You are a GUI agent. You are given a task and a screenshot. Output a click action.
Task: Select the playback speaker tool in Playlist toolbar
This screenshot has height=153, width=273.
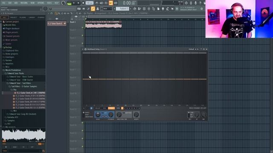[80, 13]
